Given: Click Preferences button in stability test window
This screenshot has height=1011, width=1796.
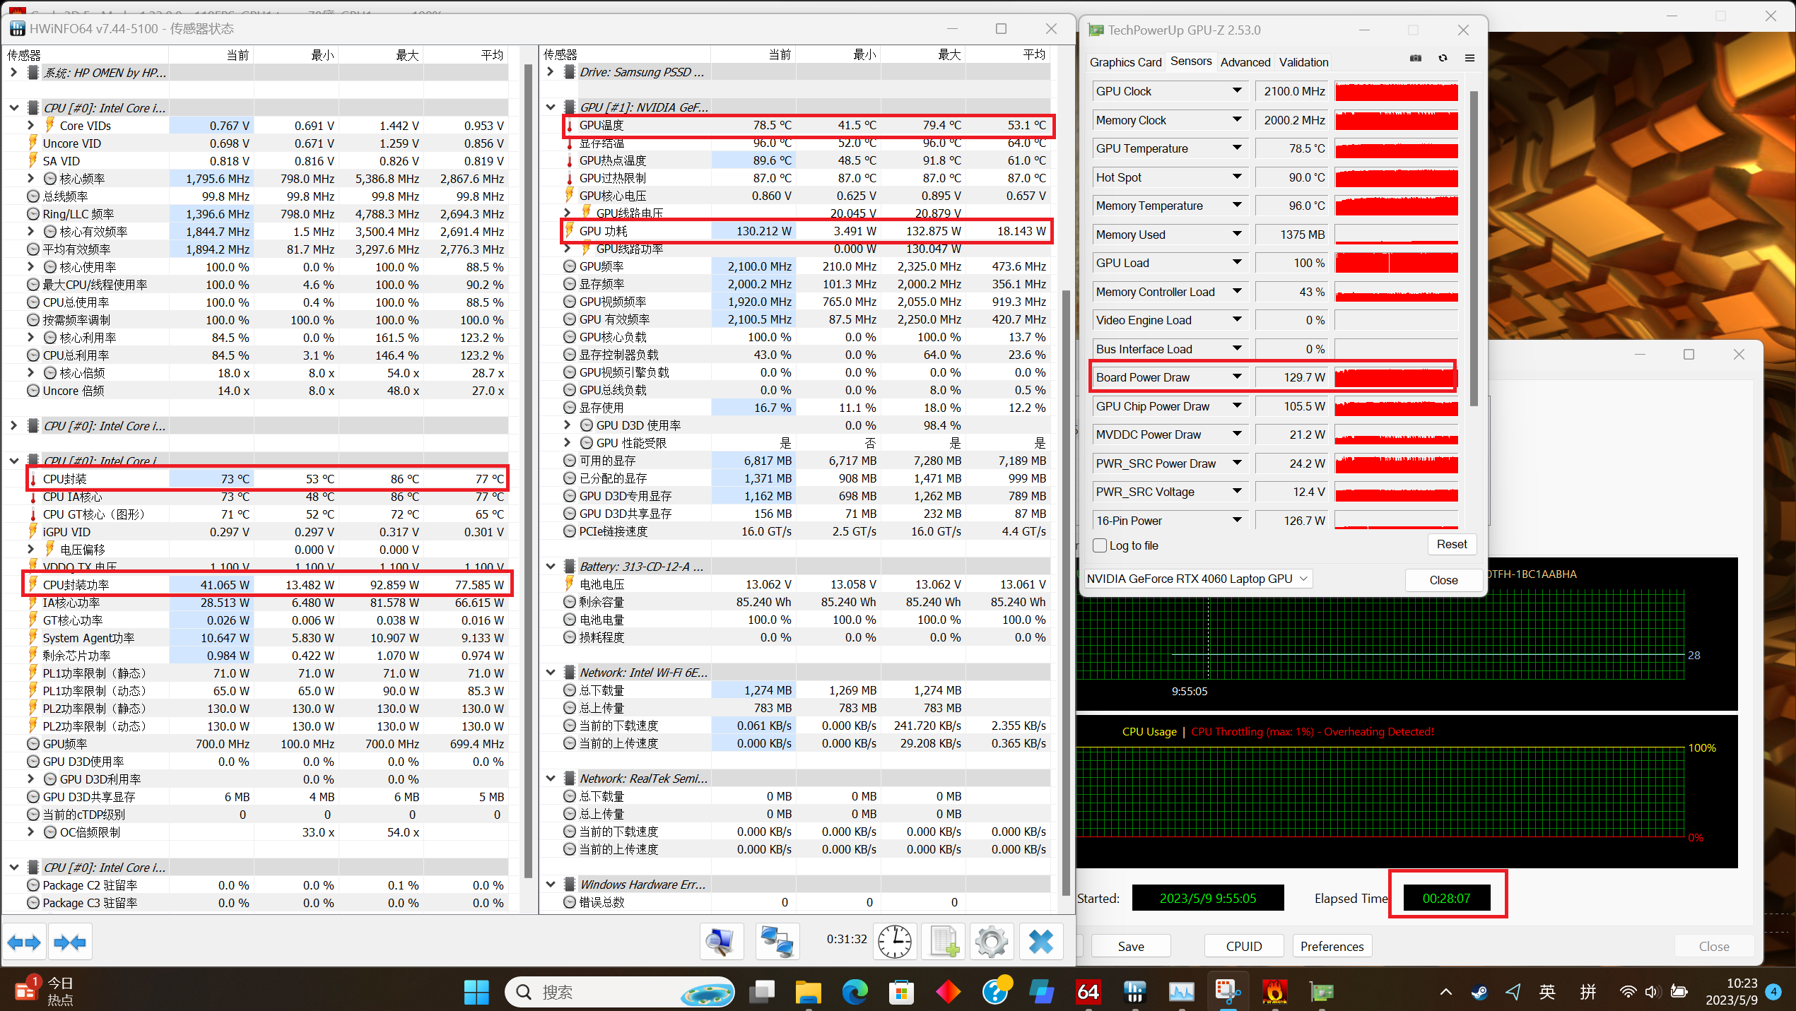Looking at the screenshot, I should pos(1332,947).
